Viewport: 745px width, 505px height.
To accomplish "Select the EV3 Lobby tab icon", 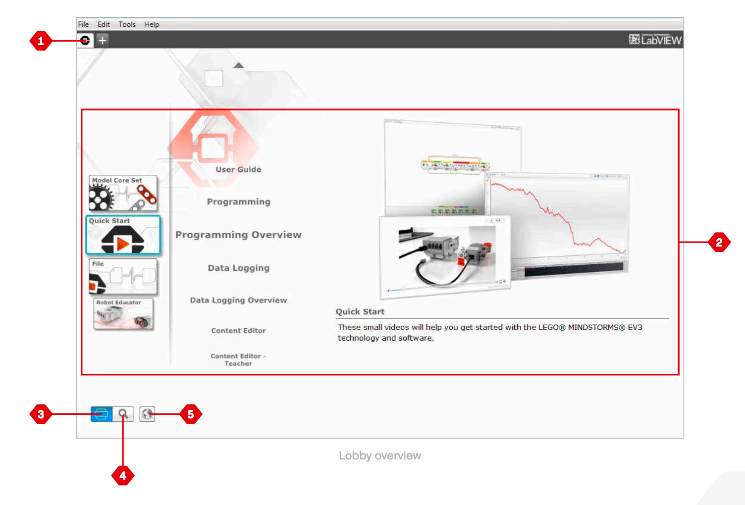I will pyautogui.click(x=85, y=40).
